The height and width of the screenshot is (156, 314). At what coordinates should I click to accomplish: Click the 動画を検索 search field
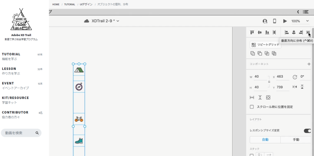pyautogui.click(x=21, y=133)
